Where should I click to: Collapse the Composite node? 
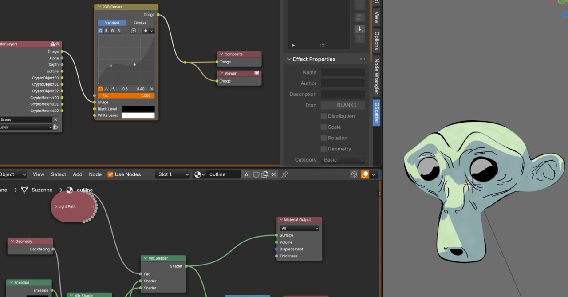[x=221, y=54]
